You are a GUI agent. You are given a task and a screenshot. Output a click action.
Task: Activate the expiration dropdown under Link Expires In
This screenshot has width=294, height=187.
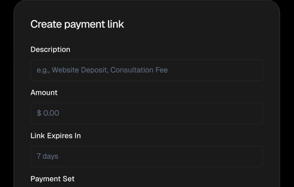(147, 156)
